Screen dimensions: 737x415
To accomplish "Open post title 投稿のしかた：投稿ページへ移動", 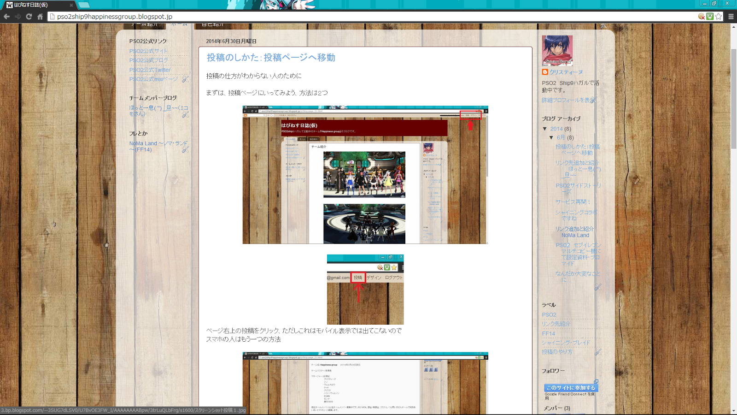I will tap(271, 58).
